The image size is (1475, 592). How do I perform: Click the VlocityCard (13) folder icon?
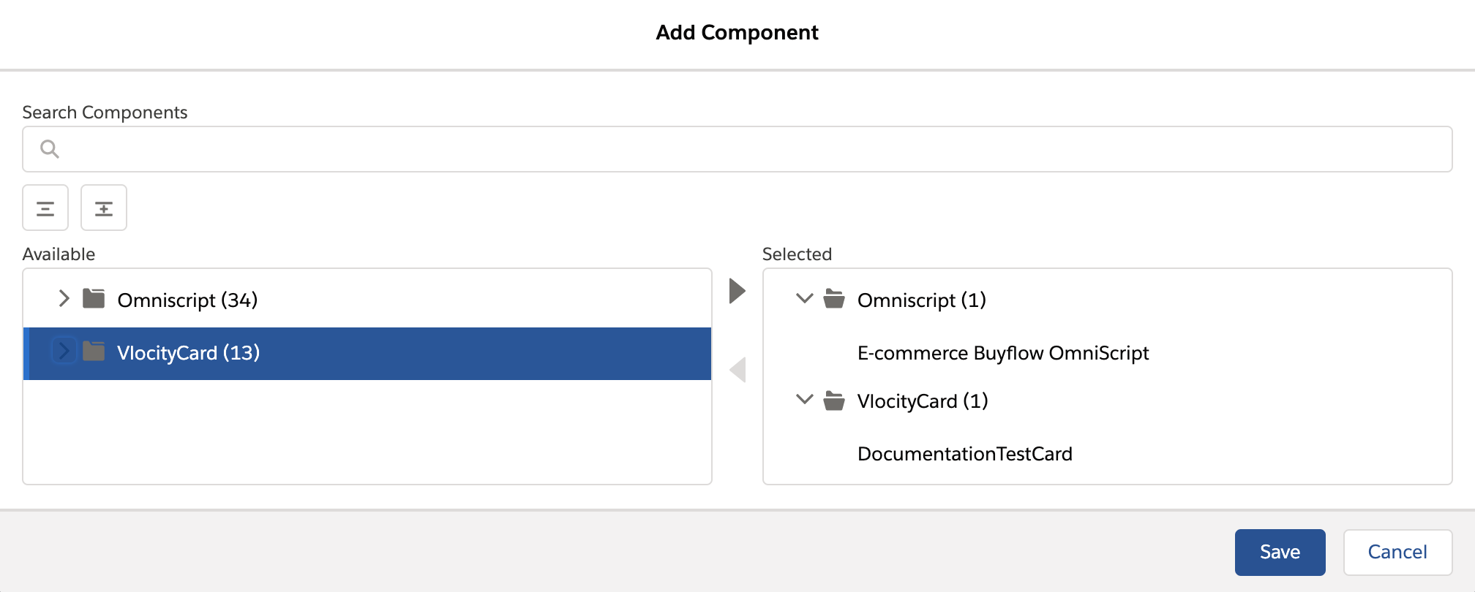(x=94, y=352)
